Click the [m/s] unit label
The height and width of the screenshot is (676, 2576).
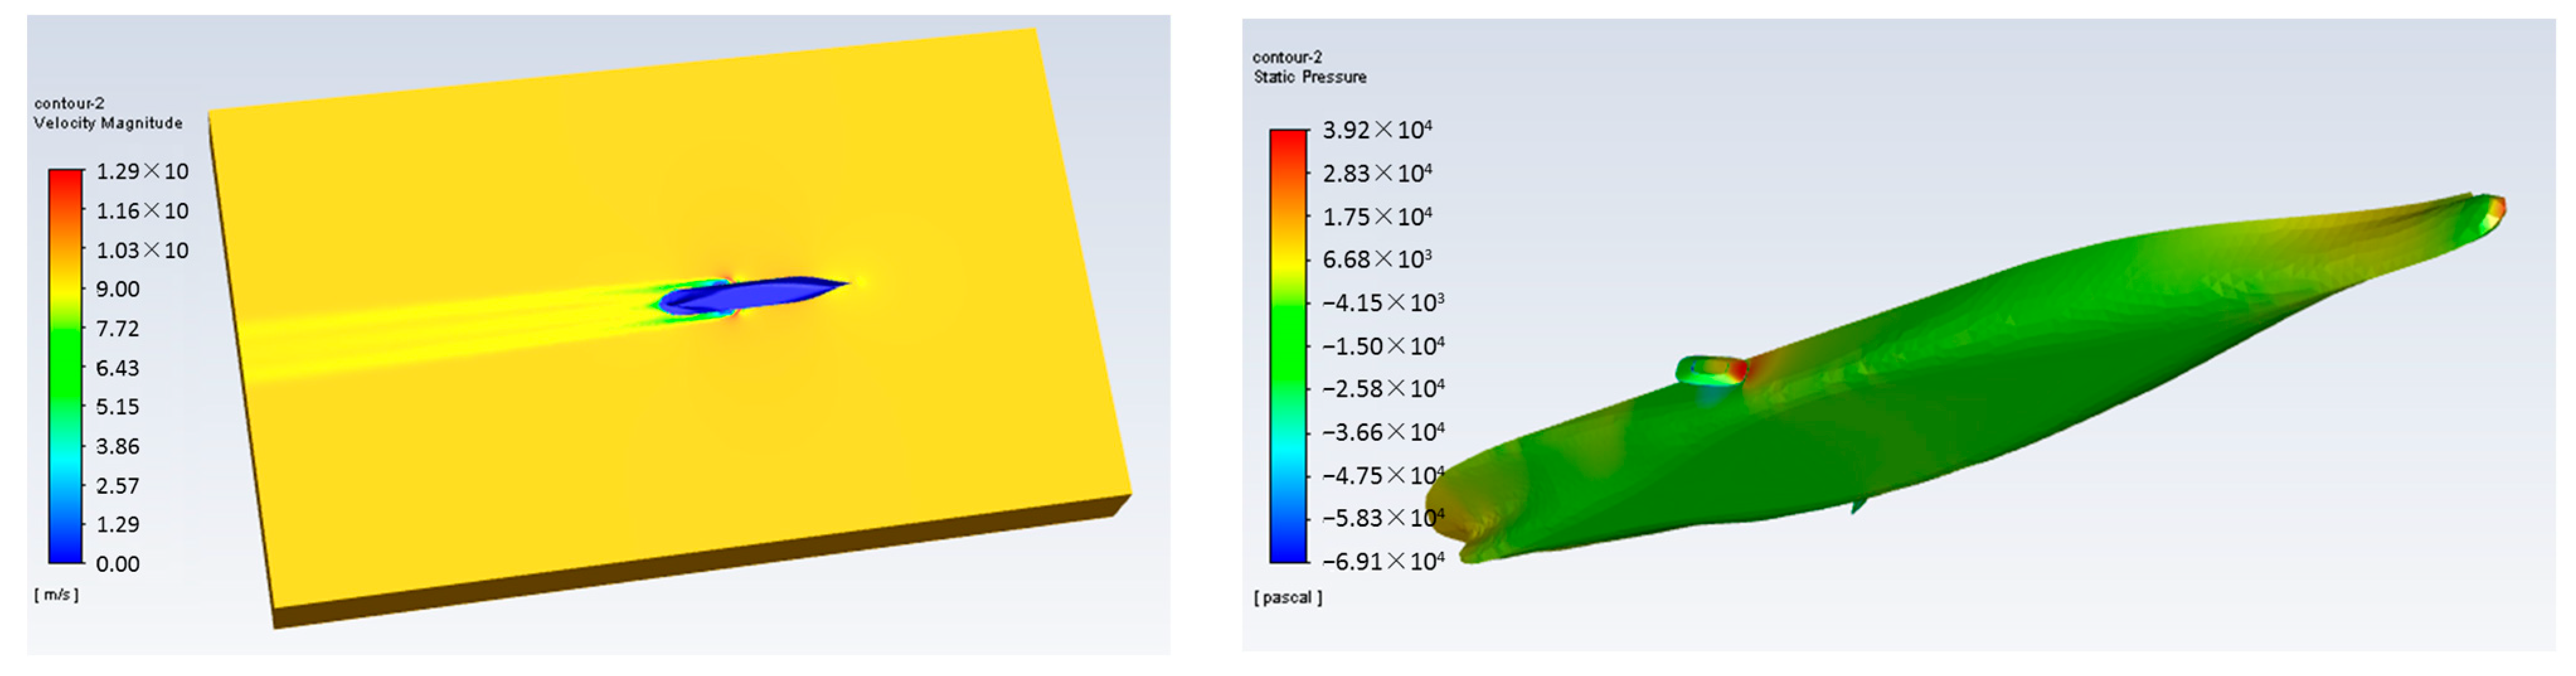(56, 594)
